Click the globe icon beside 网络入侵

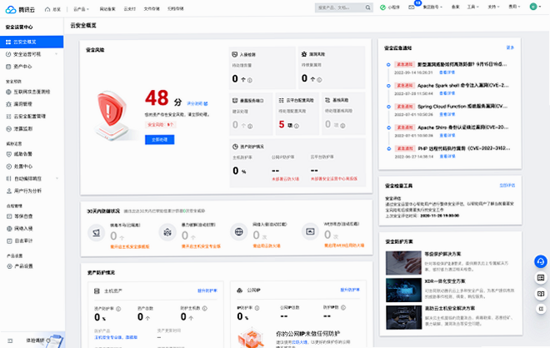pos(9,228)
